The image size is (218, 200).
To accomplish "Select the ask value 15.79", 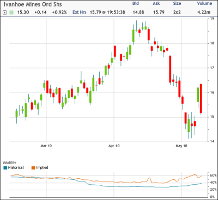I will 159,13.
